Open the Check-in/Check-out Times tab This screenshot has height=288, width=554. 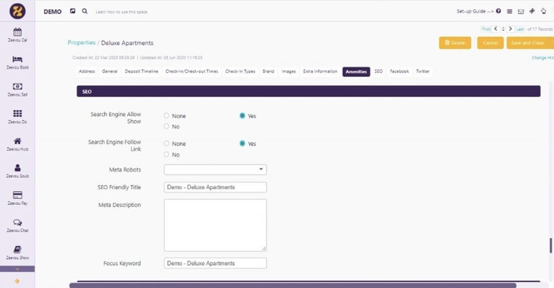192,71
